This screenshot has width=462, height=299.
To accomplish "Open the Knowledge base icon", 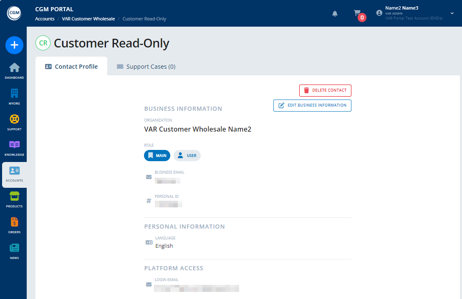I will (14, 147).
